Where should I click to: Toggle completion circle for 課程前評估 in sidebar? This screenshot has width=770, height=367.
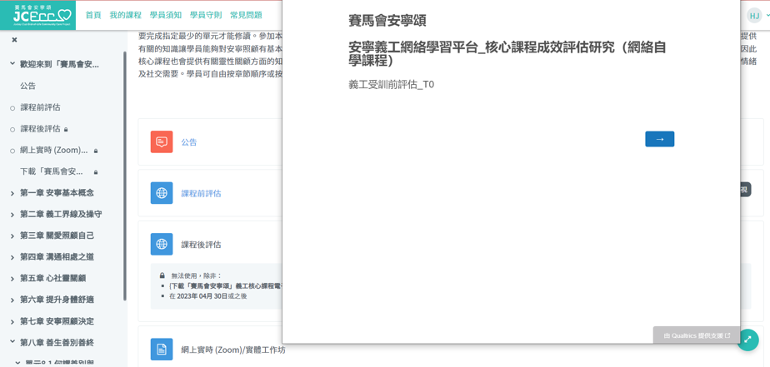(x=12, y=108)
